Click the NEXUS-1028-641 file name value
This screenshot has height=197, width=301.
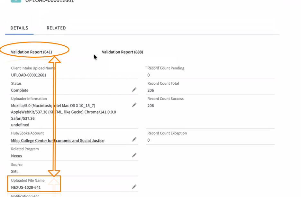pos(26,187)
